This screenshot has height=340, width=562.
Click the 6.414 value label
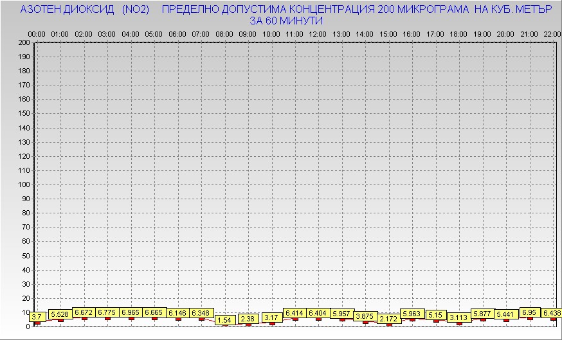click(295, 313)
